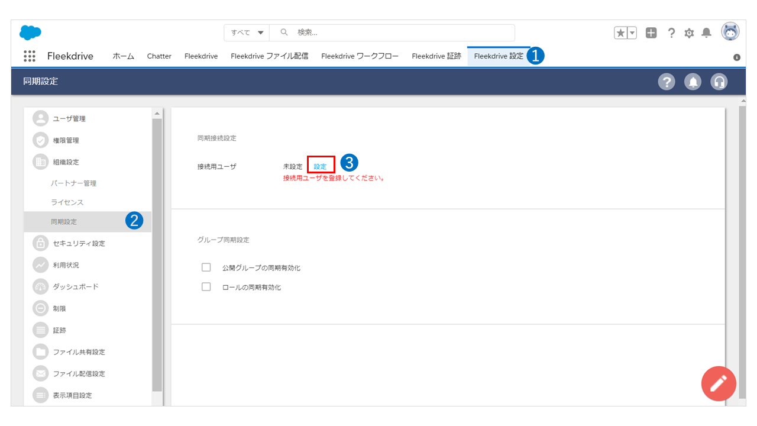Open ライセンス in the sidebar
Image resolution: width=757 pixels, height=426 pixels.
(67, 202)
